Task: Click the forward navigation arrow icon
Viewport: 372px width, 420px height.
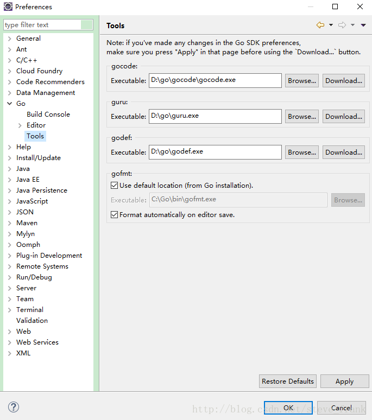Action: 342,25
